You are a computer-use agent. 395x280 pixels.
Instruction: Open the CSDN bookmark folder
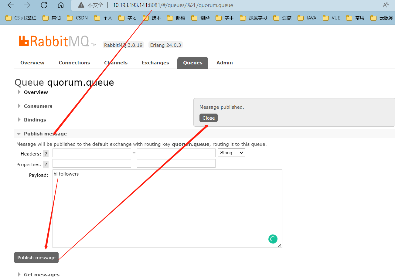click(x=77, y=18)
